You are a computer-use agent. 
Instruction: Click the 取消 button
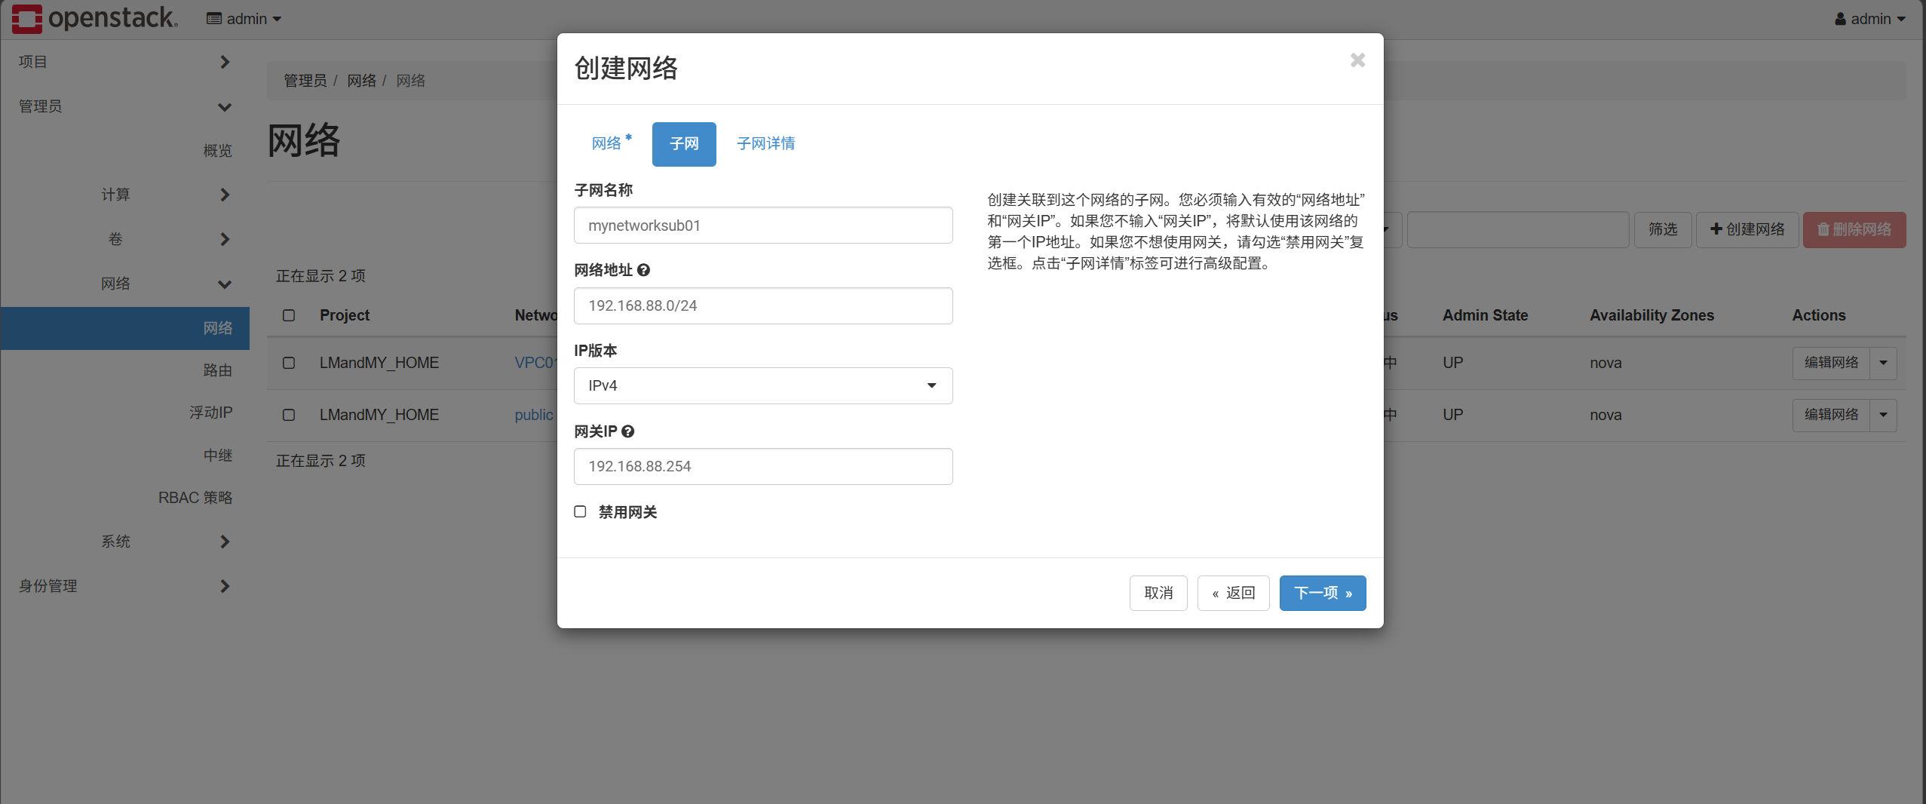[1158, 593]
